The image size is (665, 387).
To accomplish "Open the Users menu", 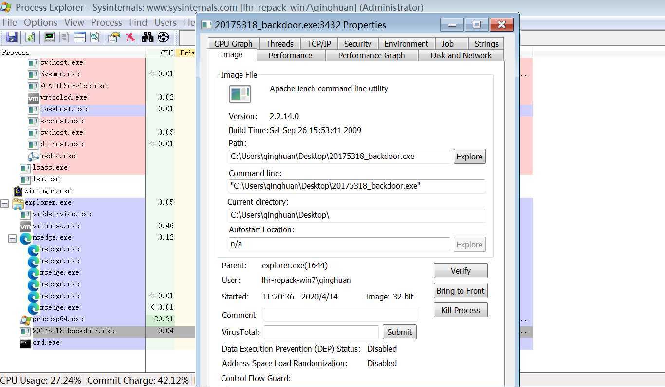I will [x=166, y=22].
